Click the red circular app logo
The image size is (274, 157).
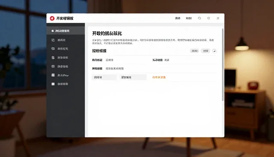[52, 18]
